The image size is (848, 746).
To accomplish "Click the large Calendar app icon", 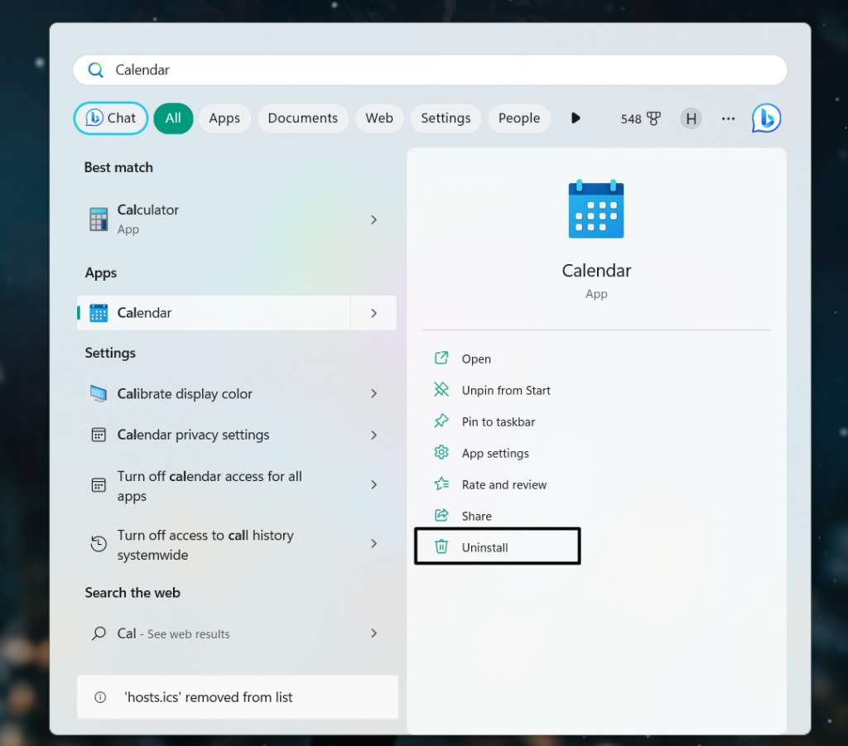I will point(595,210).
